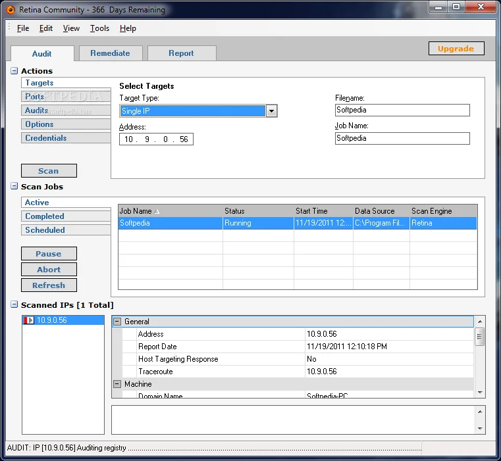The height and width of the screenshot is (461, 501).
Task: Start the Scan
Action: point(49,171)
